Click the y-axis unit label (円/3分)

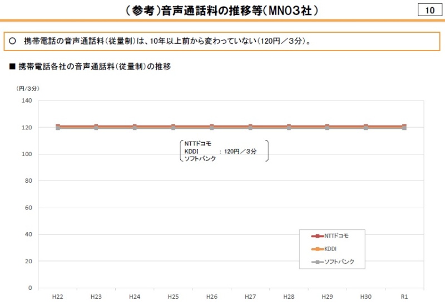pyautogui.click(x=27, y=89)
